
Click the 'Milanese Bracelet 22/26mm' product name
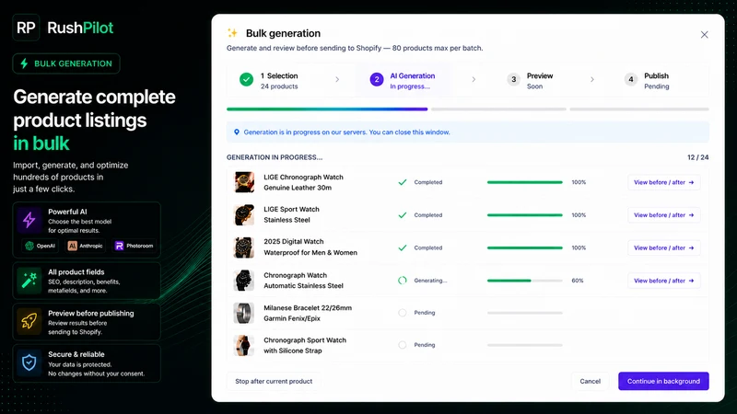click(308, 308)
